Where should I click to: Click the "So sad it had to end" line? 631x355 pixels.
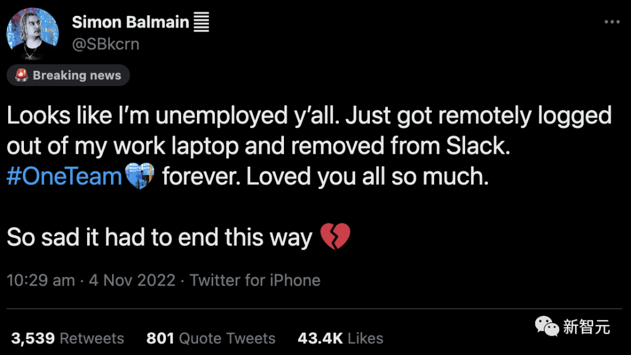(x=159, y=237)
